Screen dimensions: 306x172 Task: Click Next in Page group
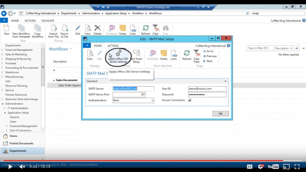208,61
